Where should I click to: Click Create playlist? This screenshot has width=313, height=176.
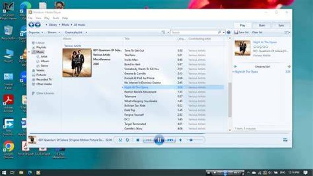click(x=73, y=32)
